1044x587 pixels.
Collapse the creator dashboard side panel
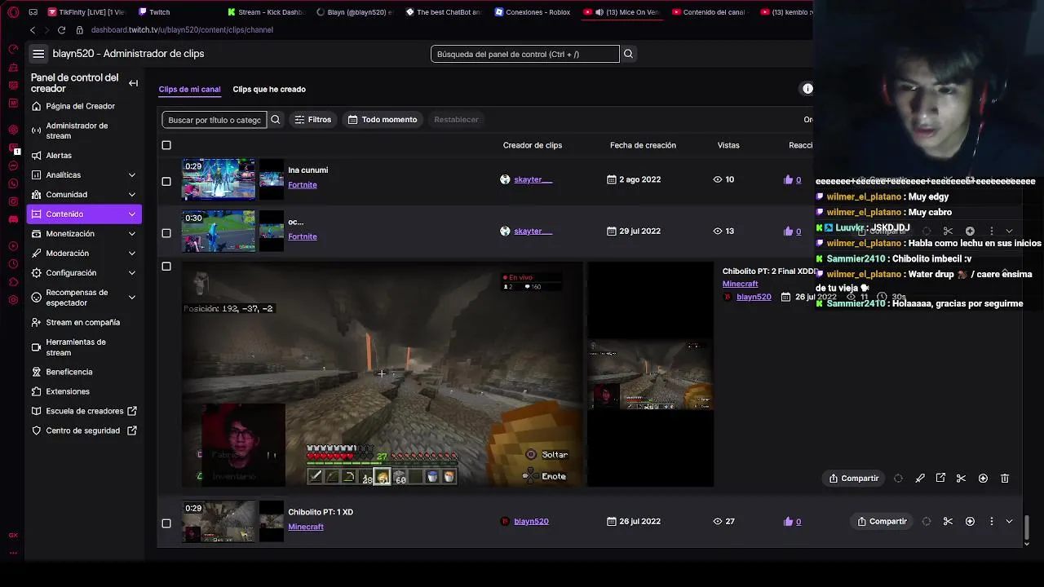coord(133,83)
